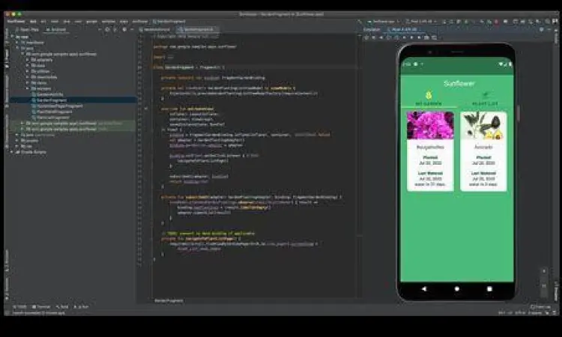This screenshot has height=337, width=562.
Task: Switch to Android view tab in Project panel
Action: click(x=56, y=29)
